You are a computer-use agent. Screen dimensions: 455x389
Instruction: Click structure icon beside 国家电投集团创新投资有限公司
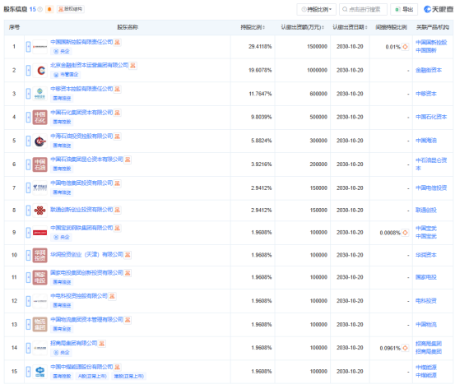(x=128, y=273)
